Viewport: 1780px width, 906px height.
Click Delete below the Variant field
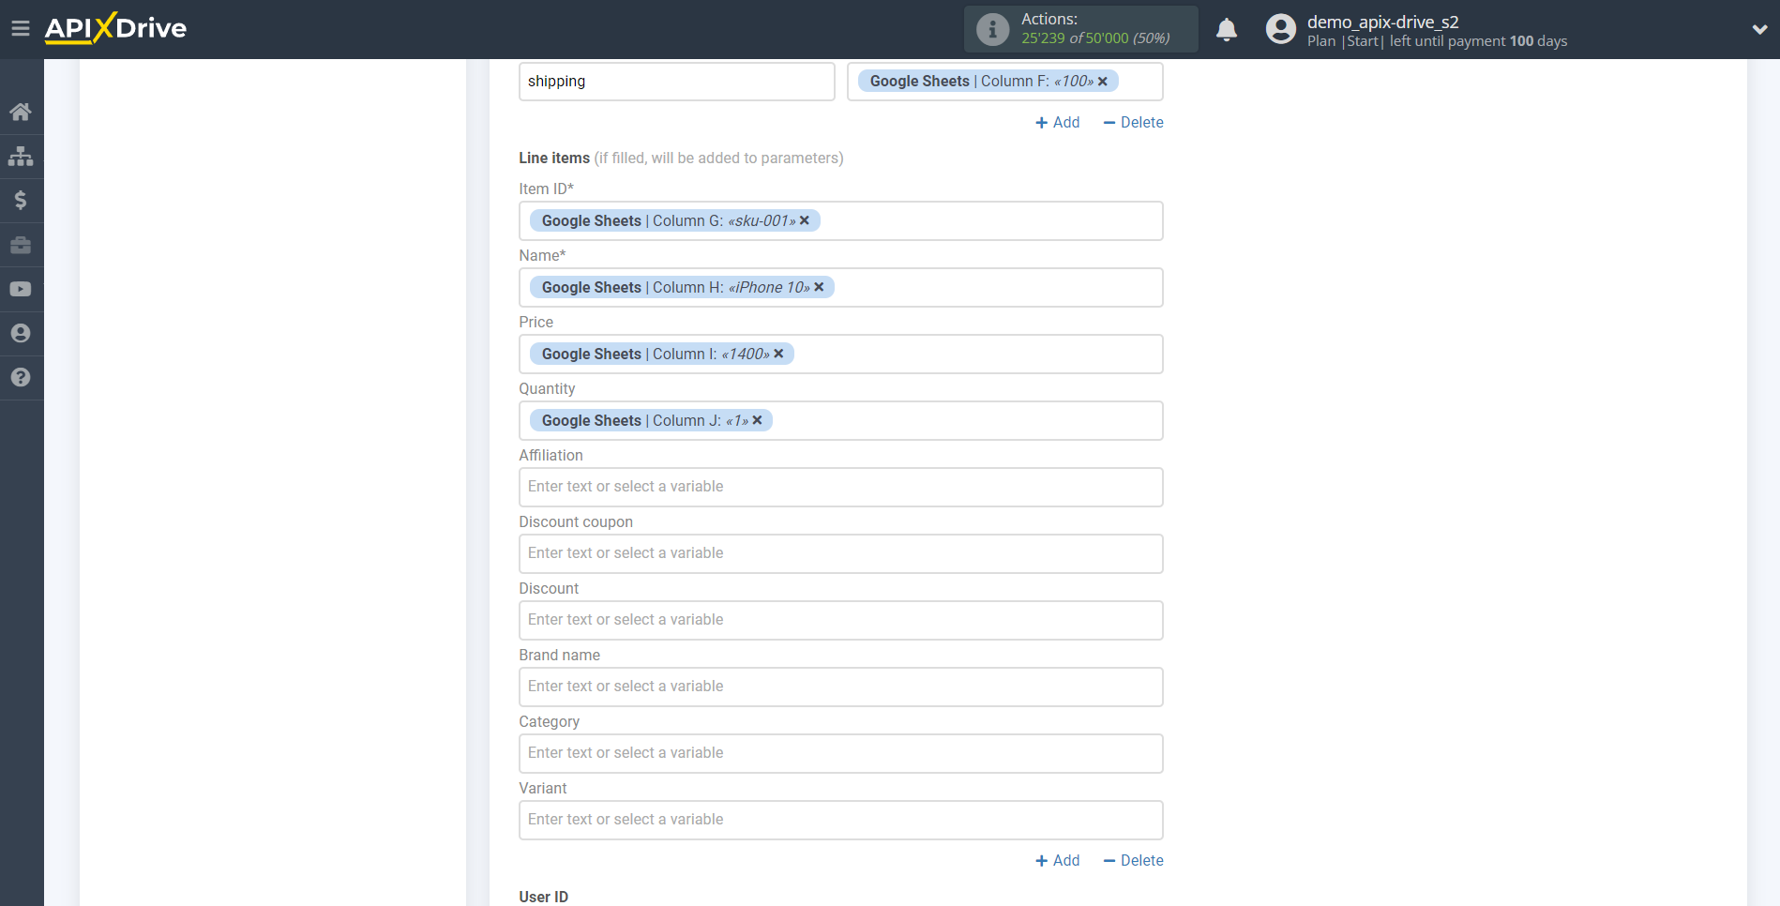(x=1133, y=860)
